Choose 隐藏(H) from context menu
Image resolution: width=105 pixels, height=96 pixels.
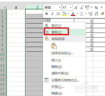[65, 93]
